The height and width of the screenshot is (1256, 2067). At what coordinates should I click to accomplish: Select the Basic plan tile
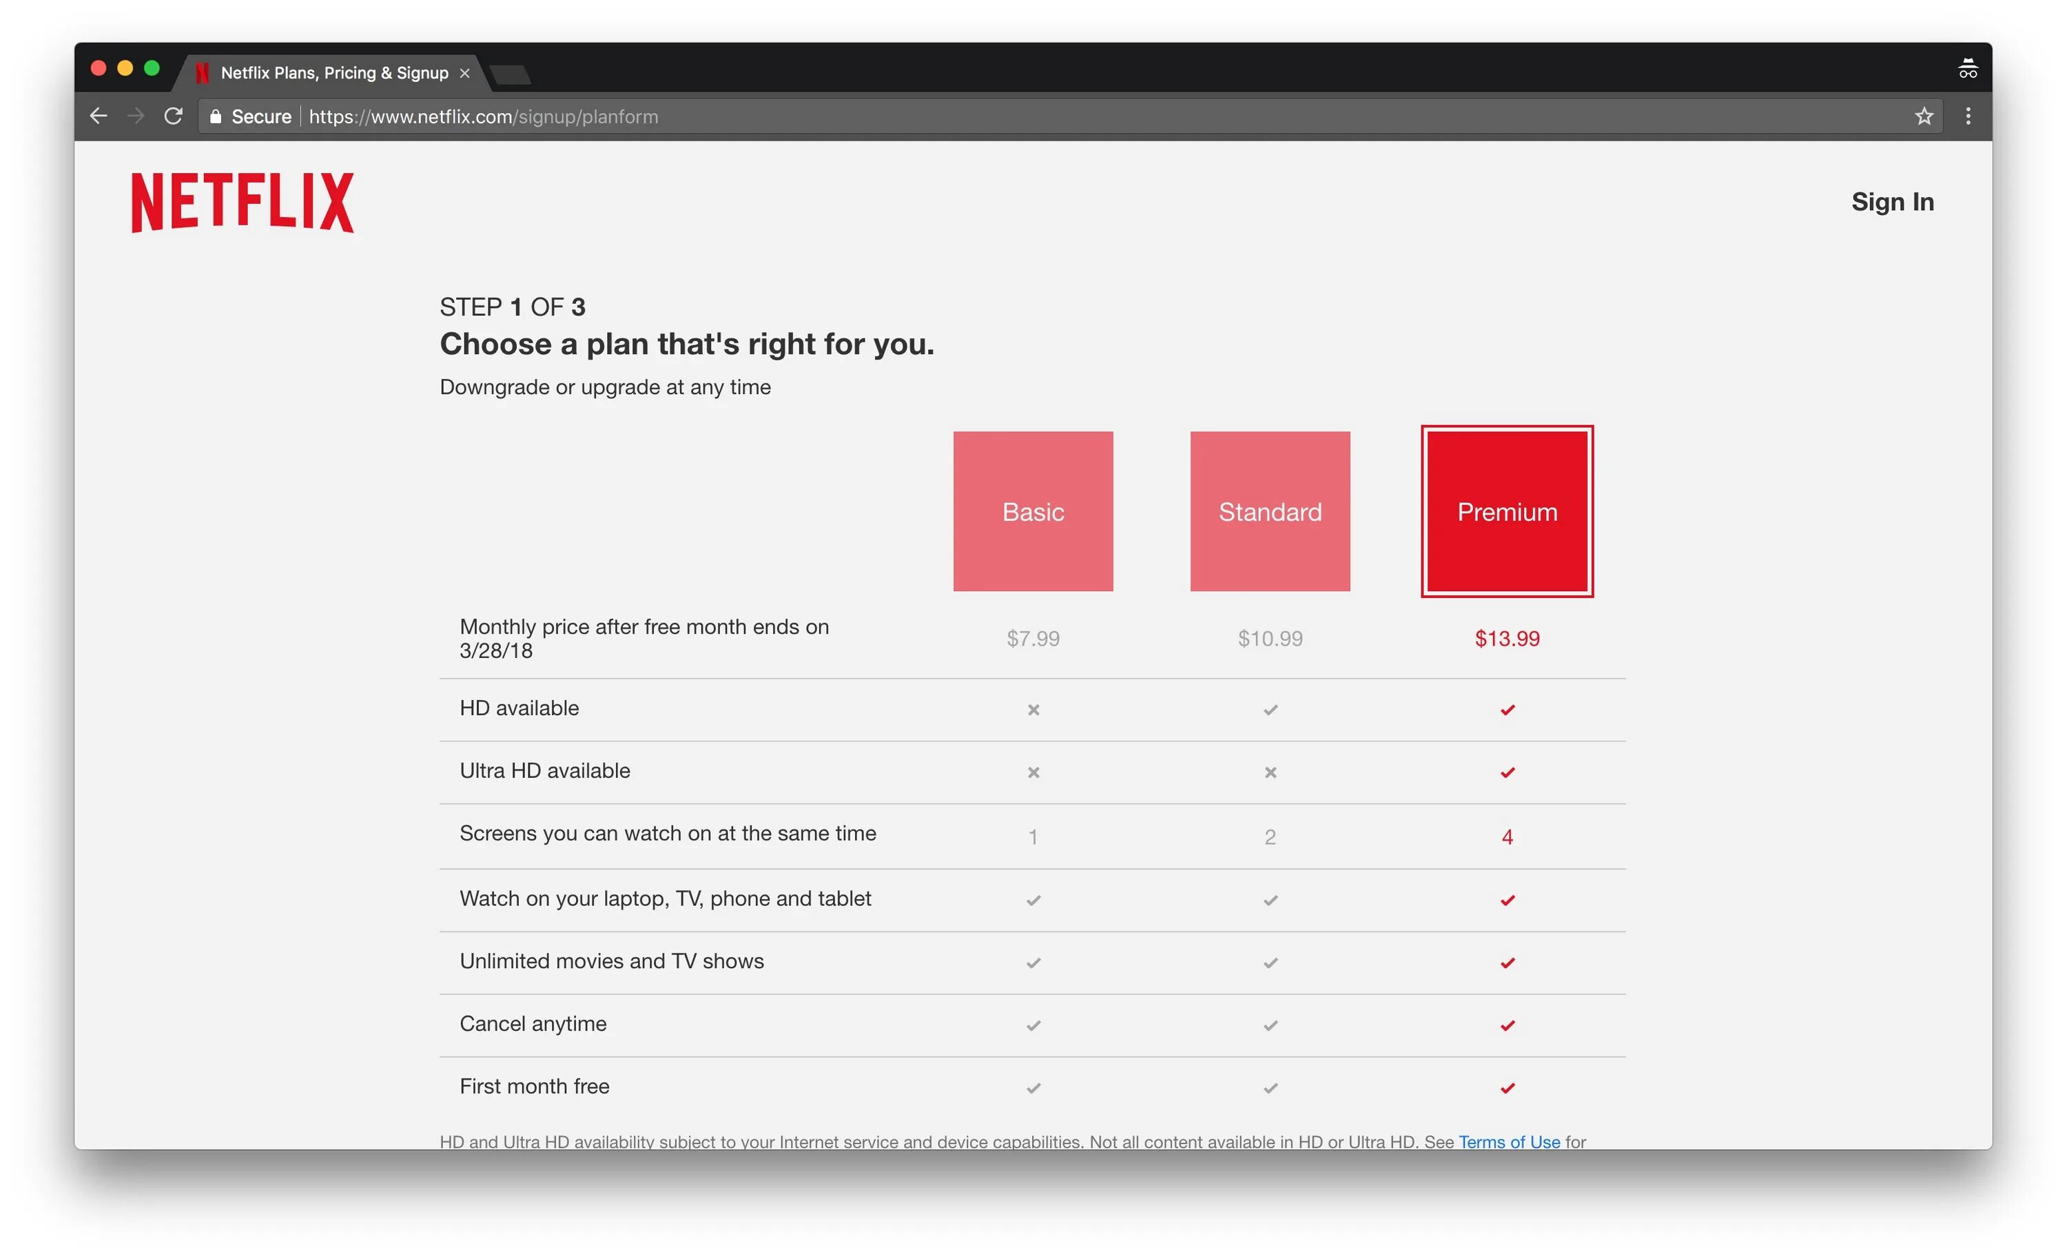[x=1033, y=511]
